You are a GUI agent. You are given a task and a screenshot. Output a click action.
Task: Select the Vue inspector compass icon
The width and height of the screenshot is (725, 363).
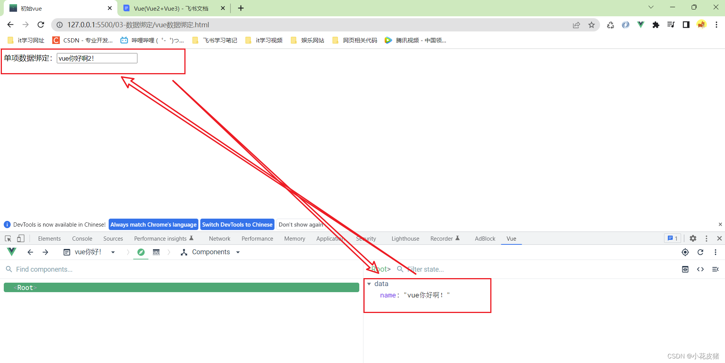point(141,252)
